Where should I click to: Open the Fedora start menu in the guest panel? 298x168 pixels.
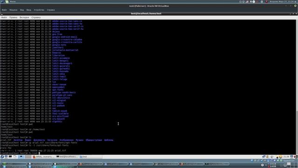(x=2, y=157)
